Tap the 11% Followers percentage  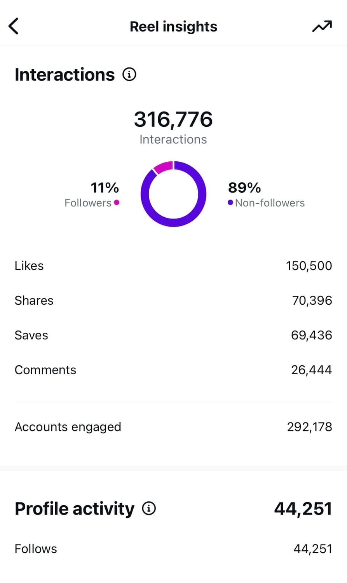(x=105, y=188)
